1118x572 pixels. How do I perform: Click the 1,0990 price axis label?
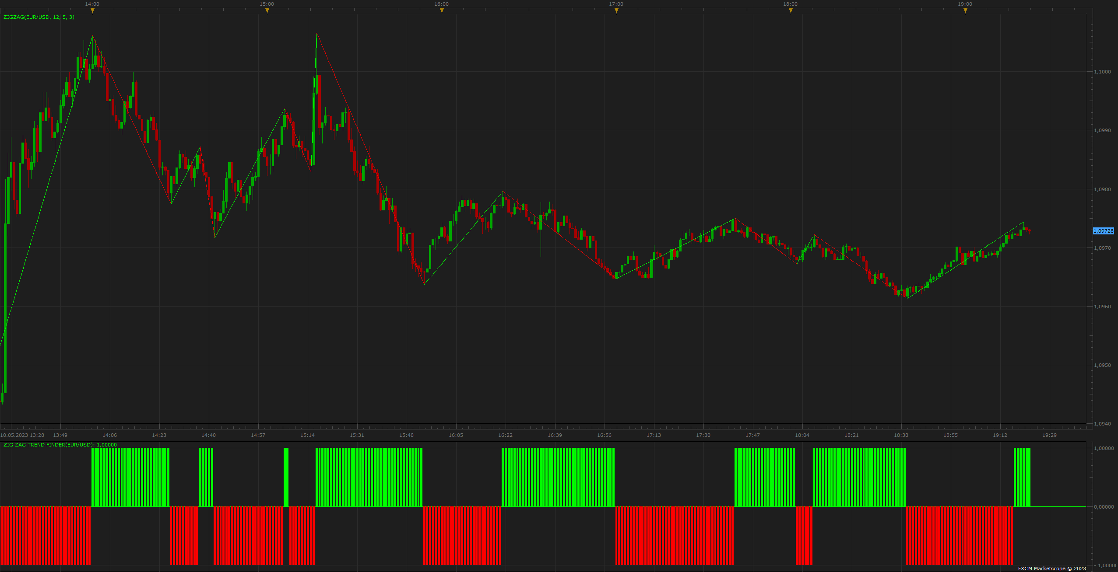click(x=1102, y=130)
